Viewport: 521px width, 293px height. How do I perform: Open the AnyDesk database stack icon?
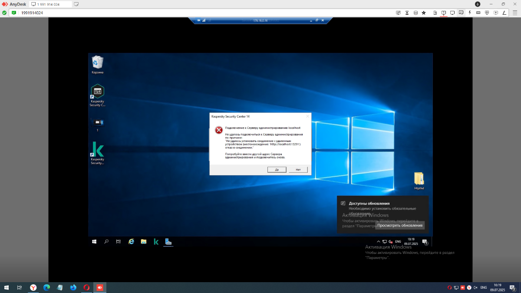point(415,13)
